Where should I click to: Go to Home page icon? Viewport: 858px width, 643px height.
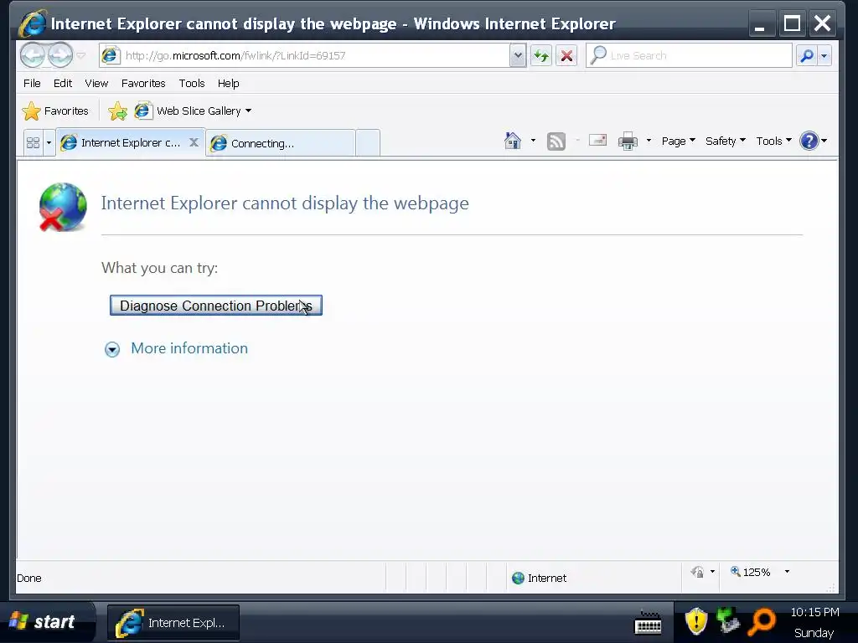513,141
